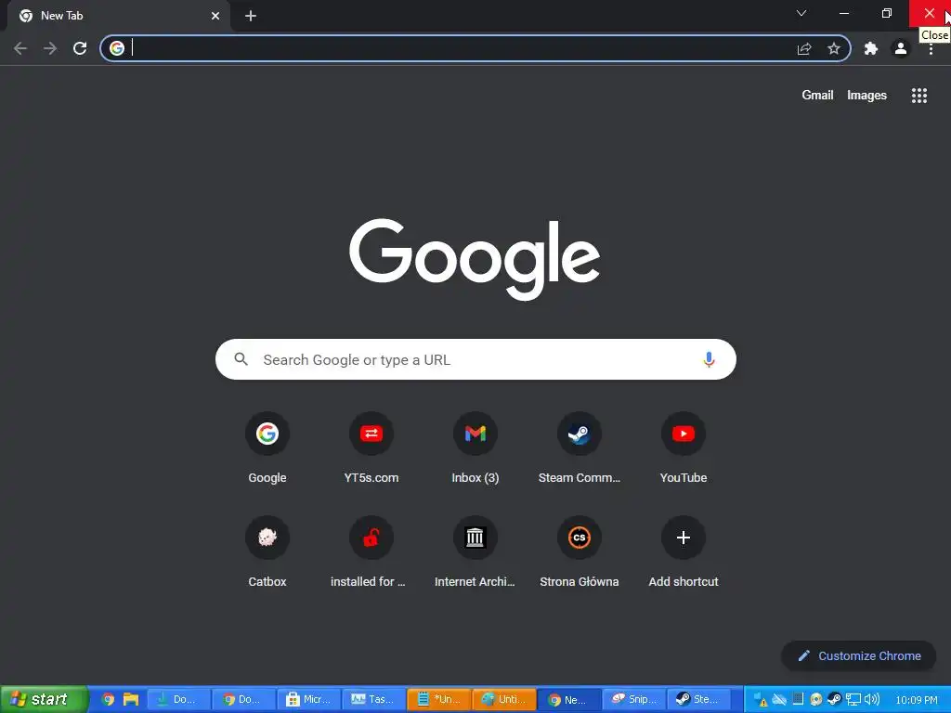Switch to the '*Un...' Notepad taskbar window
951x713 pixels.
[439, 699]
